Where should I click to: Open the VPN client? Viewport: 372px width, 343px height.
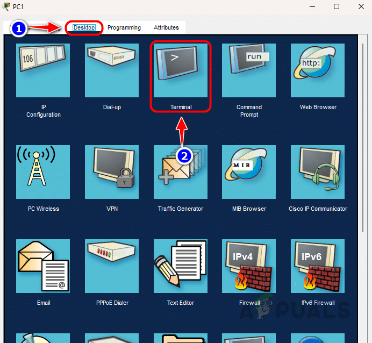112,172
